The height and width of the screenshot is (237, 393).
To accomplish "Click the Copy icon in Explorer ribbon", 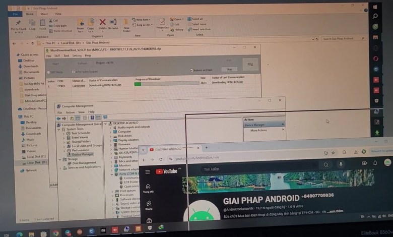I will [32, 25].
